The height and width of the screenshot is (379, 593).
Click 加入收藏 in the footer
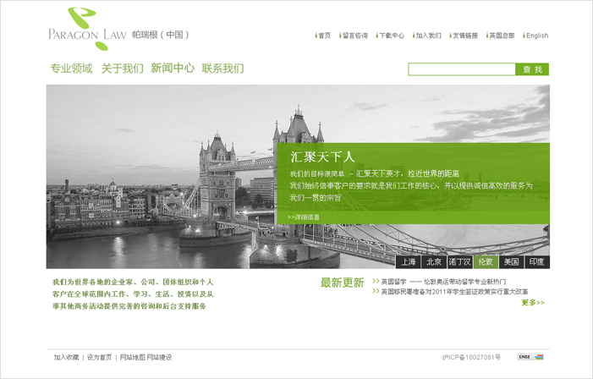(66, 357)
